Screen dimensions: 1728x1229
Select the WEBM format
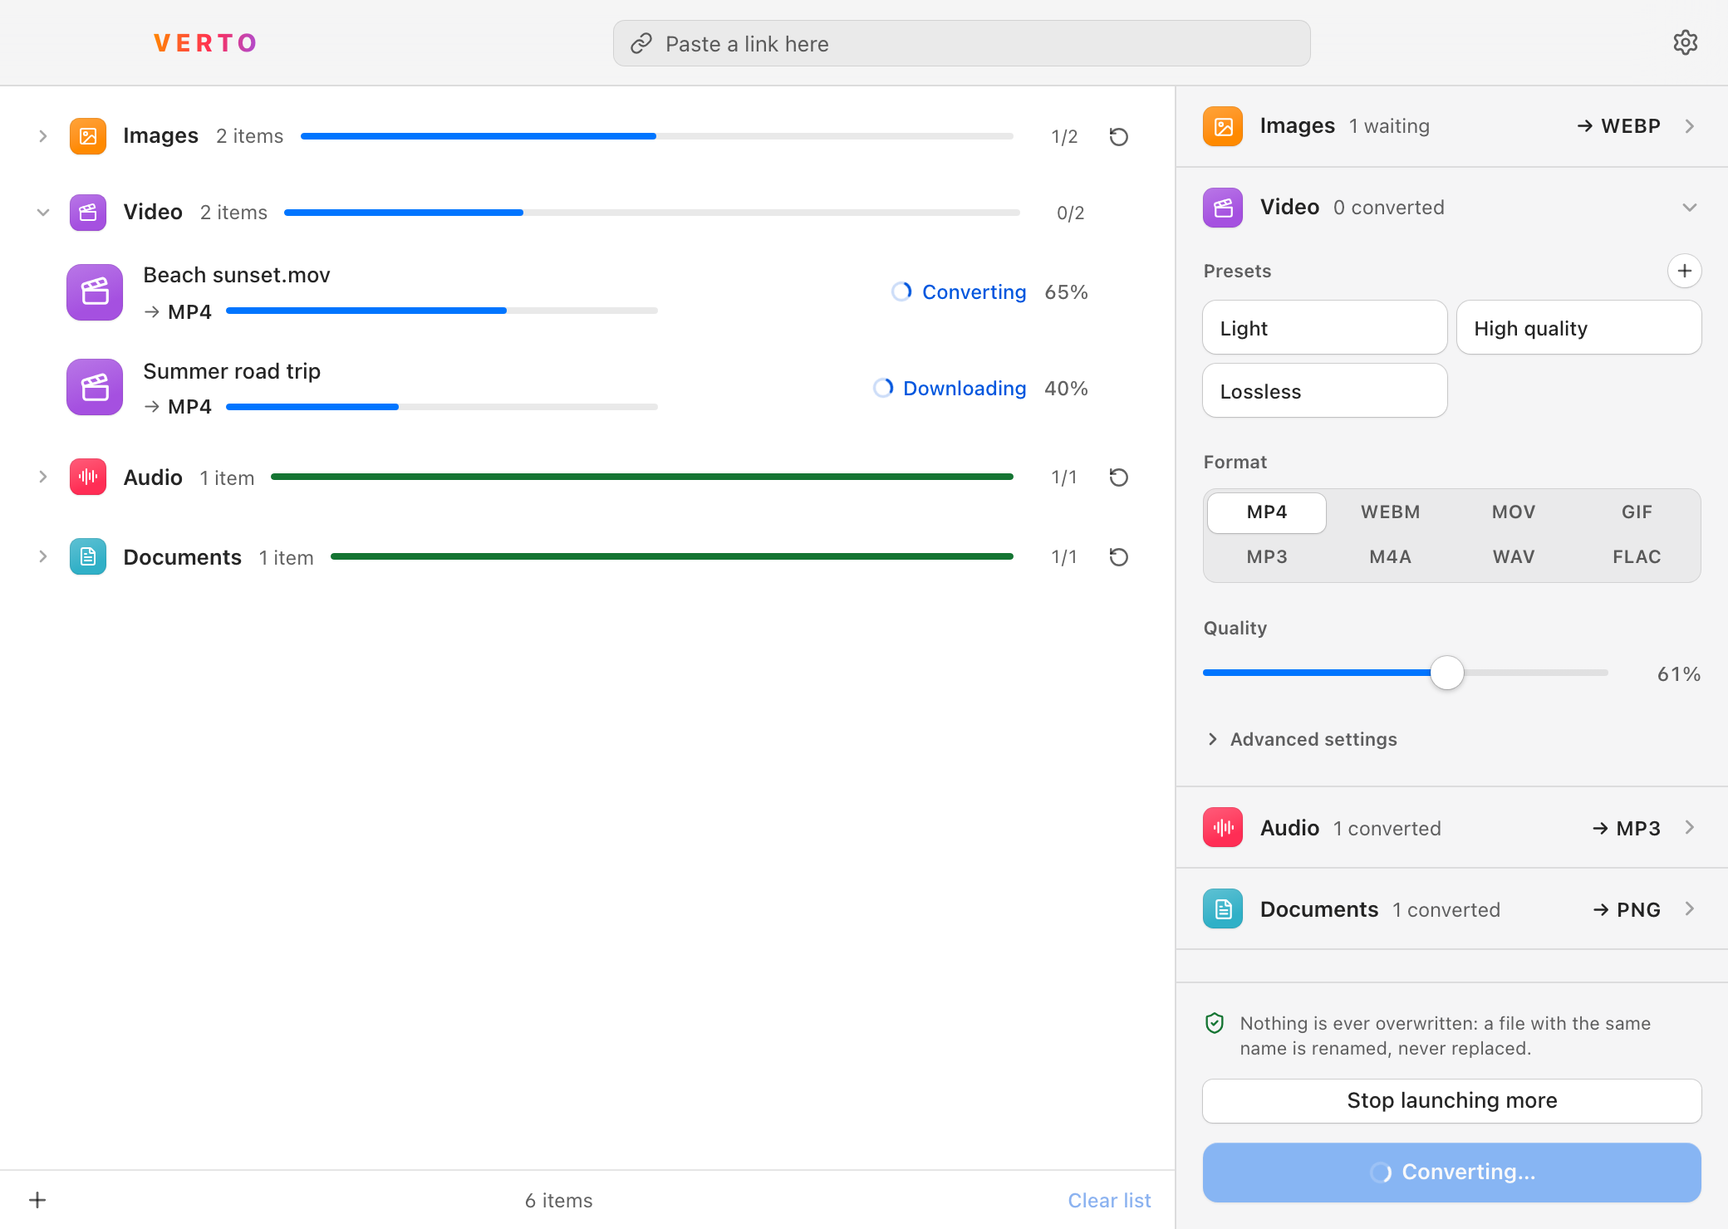point(1391,512)
